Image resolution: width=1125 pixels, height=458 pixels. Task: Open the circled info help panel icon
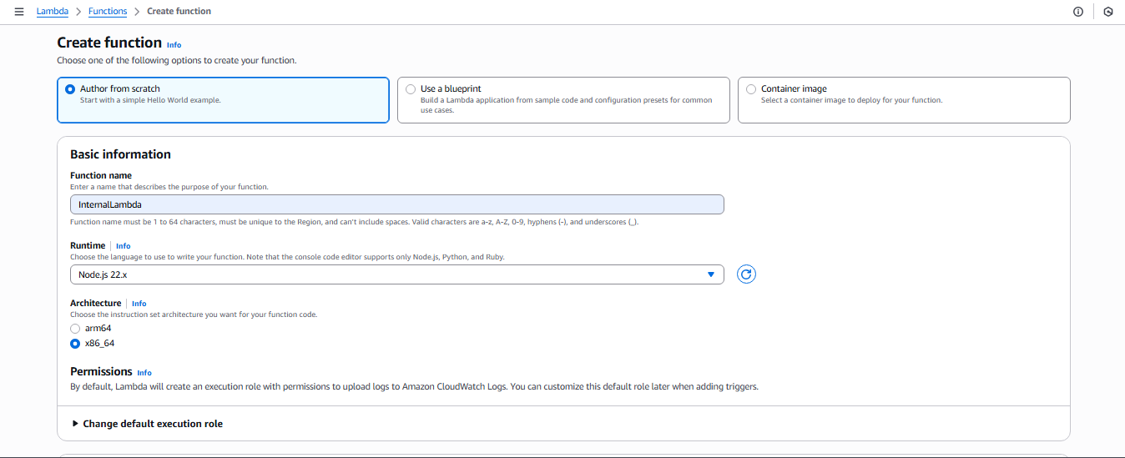pos(1077,12)
